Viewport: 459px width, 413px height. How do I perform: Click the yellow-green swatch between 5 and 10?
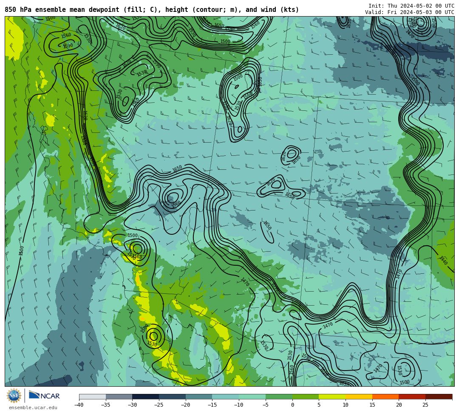click(x=332, y=396)
